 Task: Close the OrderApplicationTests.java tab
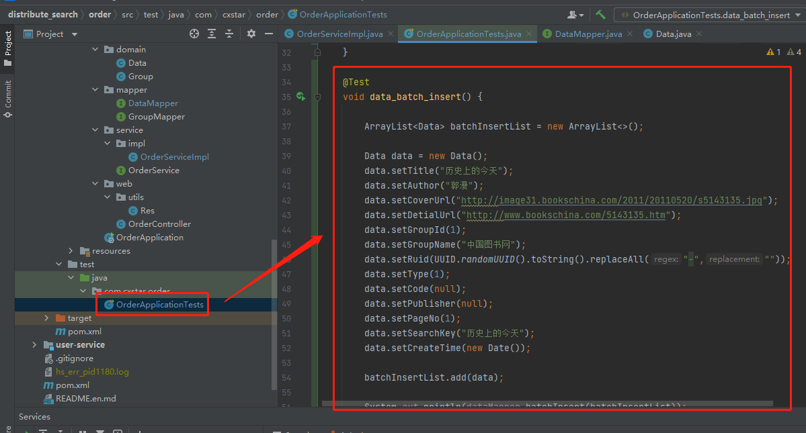529,34
